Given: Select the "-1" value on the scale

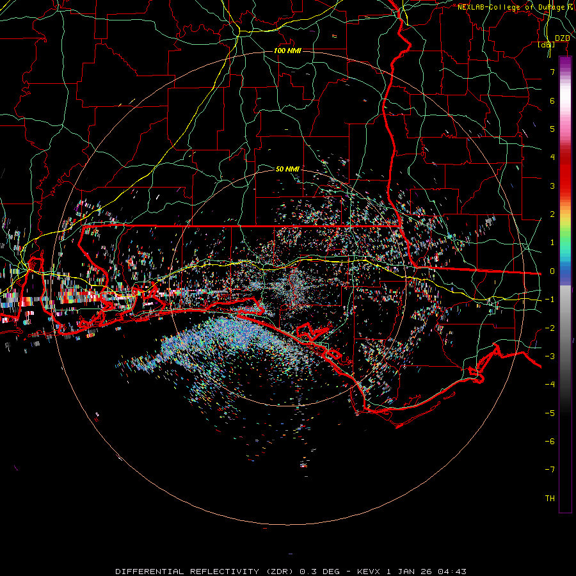Looking at the screenshot, I should 550,300.
